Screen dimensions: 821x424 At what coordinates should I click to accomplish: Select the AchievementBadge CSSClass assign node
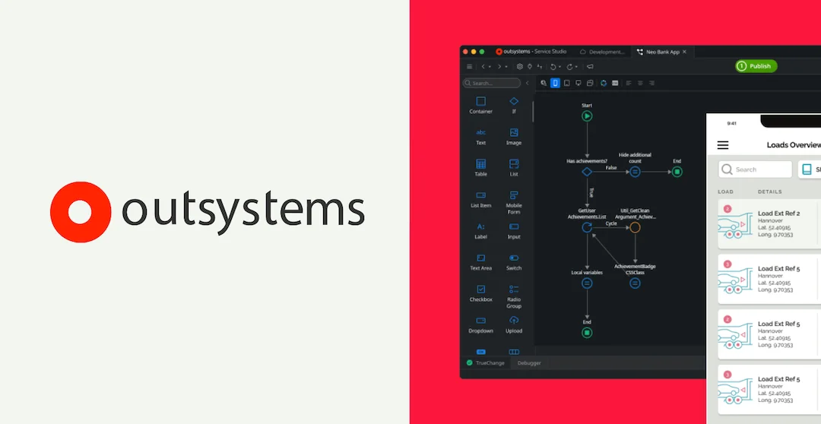pos(635,283)
